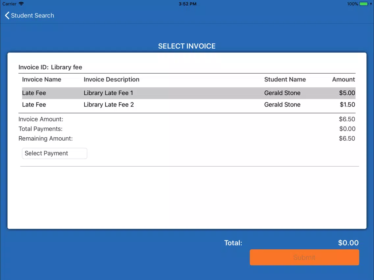Submit the payment with orange button
Screen dimensions: 374x280
(304, 257)
